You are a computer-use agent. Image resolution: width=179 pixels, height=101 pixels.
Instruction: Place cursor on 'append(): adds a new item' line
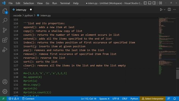[x=49, y=27]
